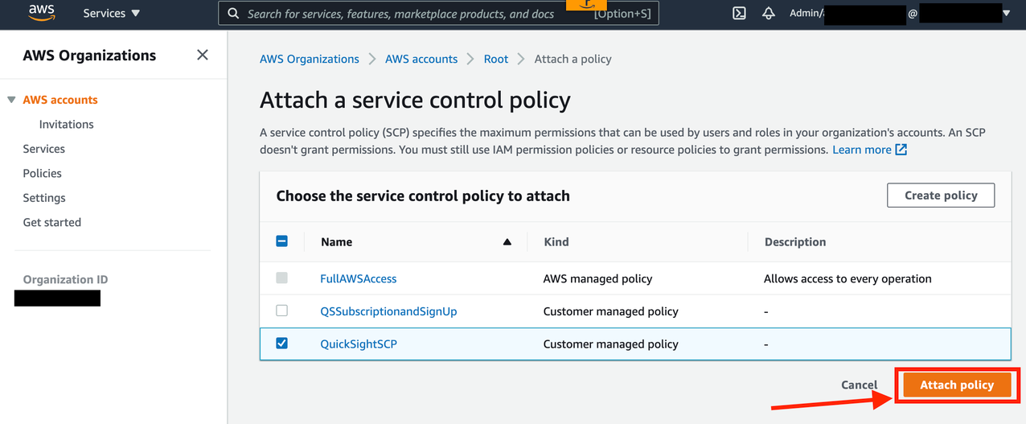The width and height of the screenshot is (1026, 424).
Task: Click the search magnifier icon
Action: click(233, 14)
